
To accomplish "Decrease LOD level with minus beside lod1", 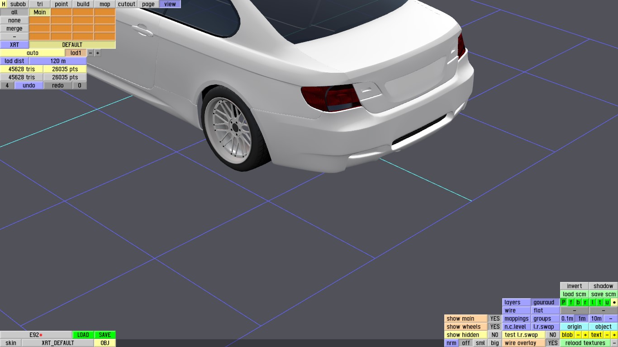I will (x=90, y=53).
